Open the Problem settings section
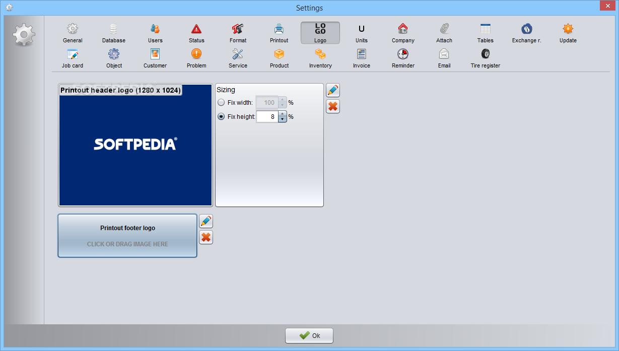This screenshot has height=351, width=619. pos(196,58)
